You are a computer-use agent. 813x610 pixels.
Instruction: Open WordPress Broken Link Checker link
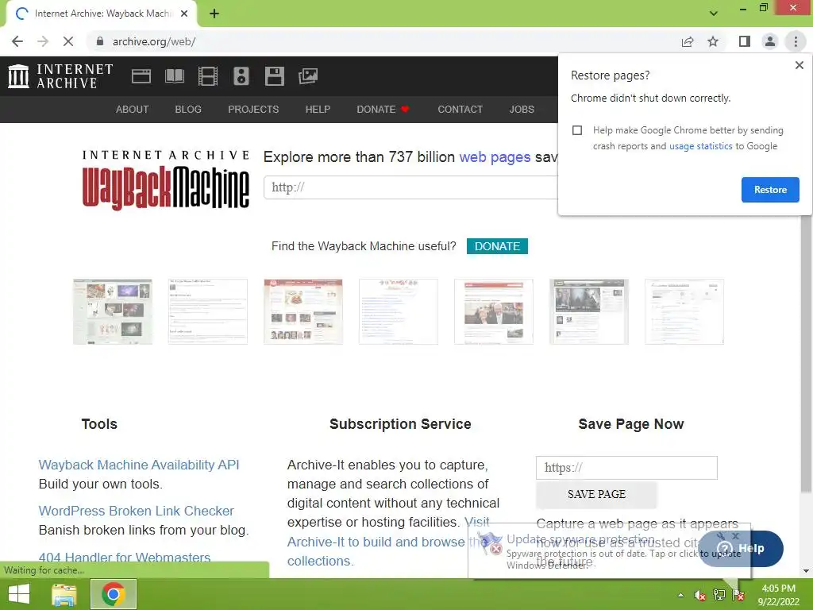coord(137,511)
